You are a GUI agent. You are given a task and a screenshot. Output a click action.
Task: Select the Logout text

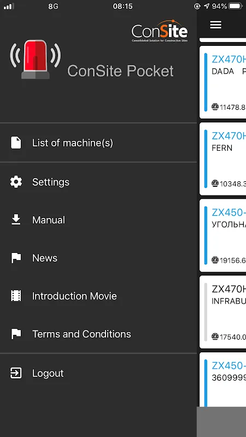(x=48, y=373)
